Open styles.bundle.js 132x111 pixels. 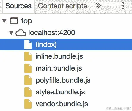pyautogui.click(x=60, y=92)
